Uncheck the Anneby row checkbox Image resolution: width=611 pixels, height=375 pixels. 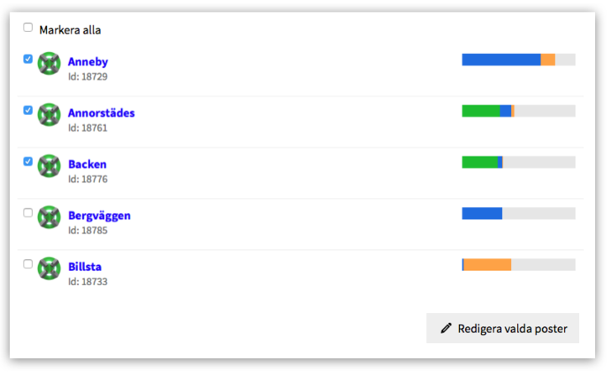coord(28,59)
